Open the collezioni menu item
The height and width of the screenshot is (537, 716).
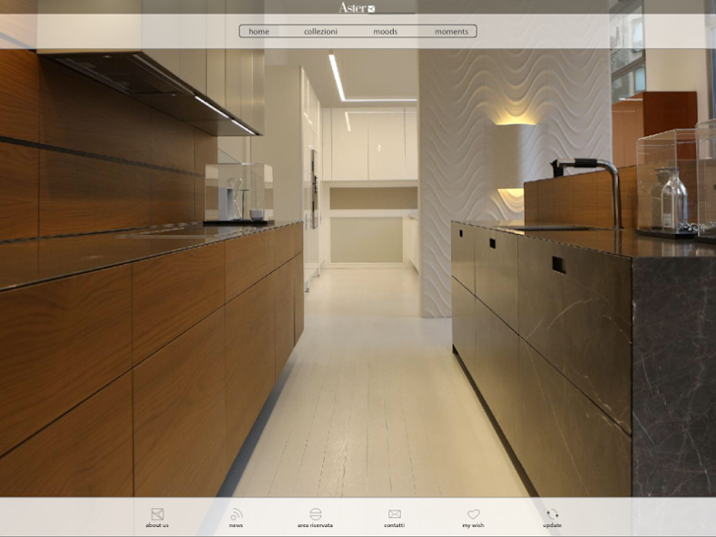[320, 32]
